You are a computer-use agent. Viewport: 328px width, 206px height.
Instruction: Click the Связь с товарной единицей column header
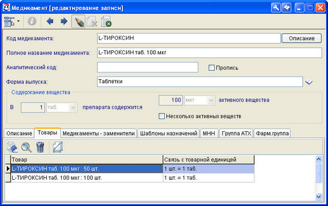[x=208, y=160]
